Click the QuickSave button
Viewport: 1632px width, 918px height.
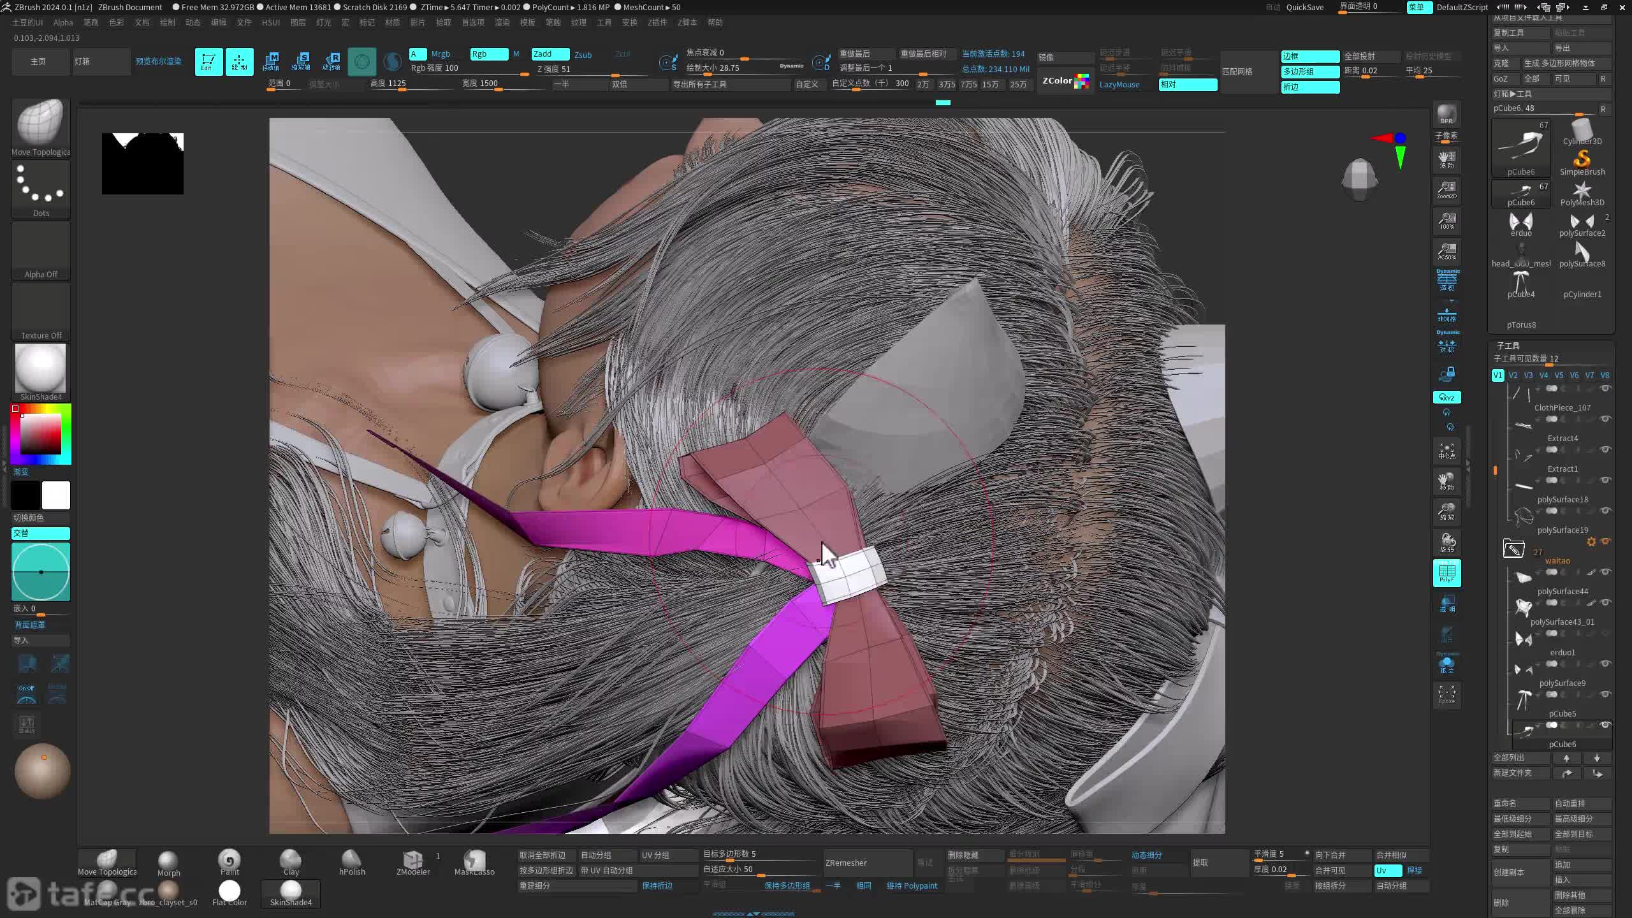point(1305,7)
